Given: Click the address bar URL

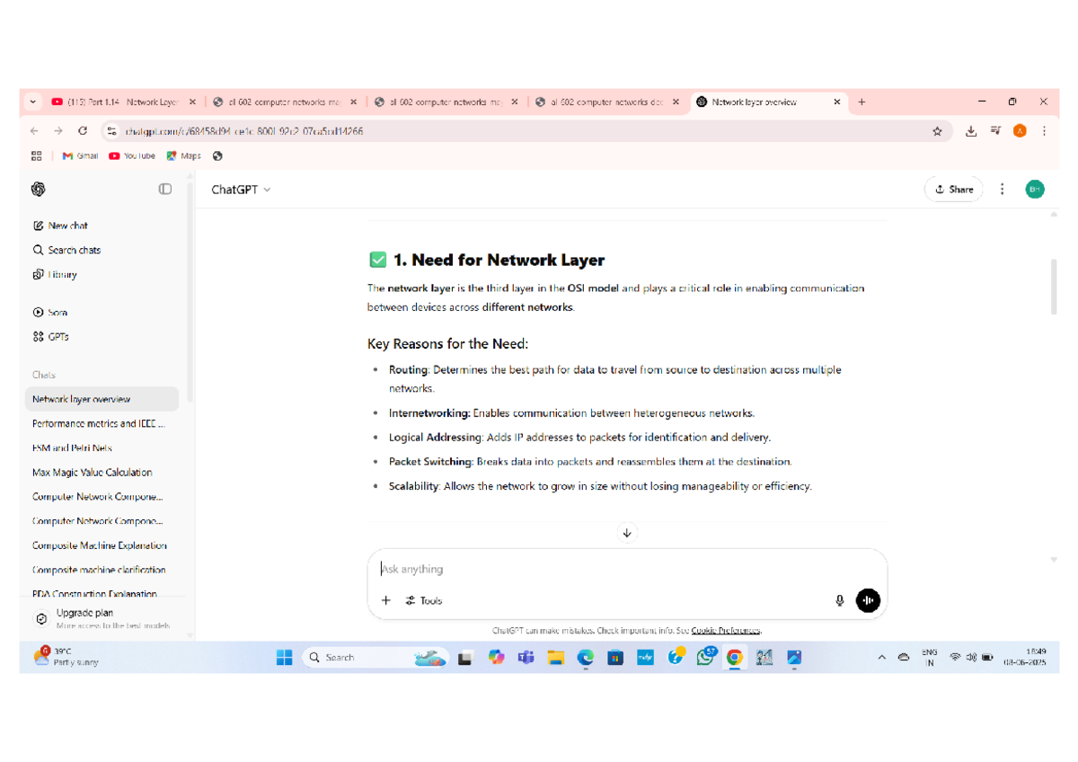Looking at the screenshot, I should pyautogui.click(x=243, y=131).
